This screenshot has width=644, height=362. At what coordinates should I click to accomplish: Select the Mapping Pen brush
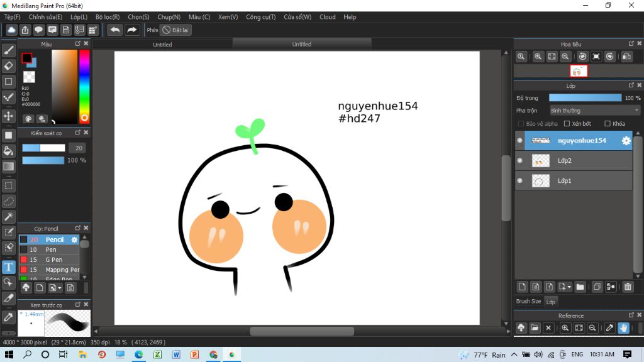49,270
